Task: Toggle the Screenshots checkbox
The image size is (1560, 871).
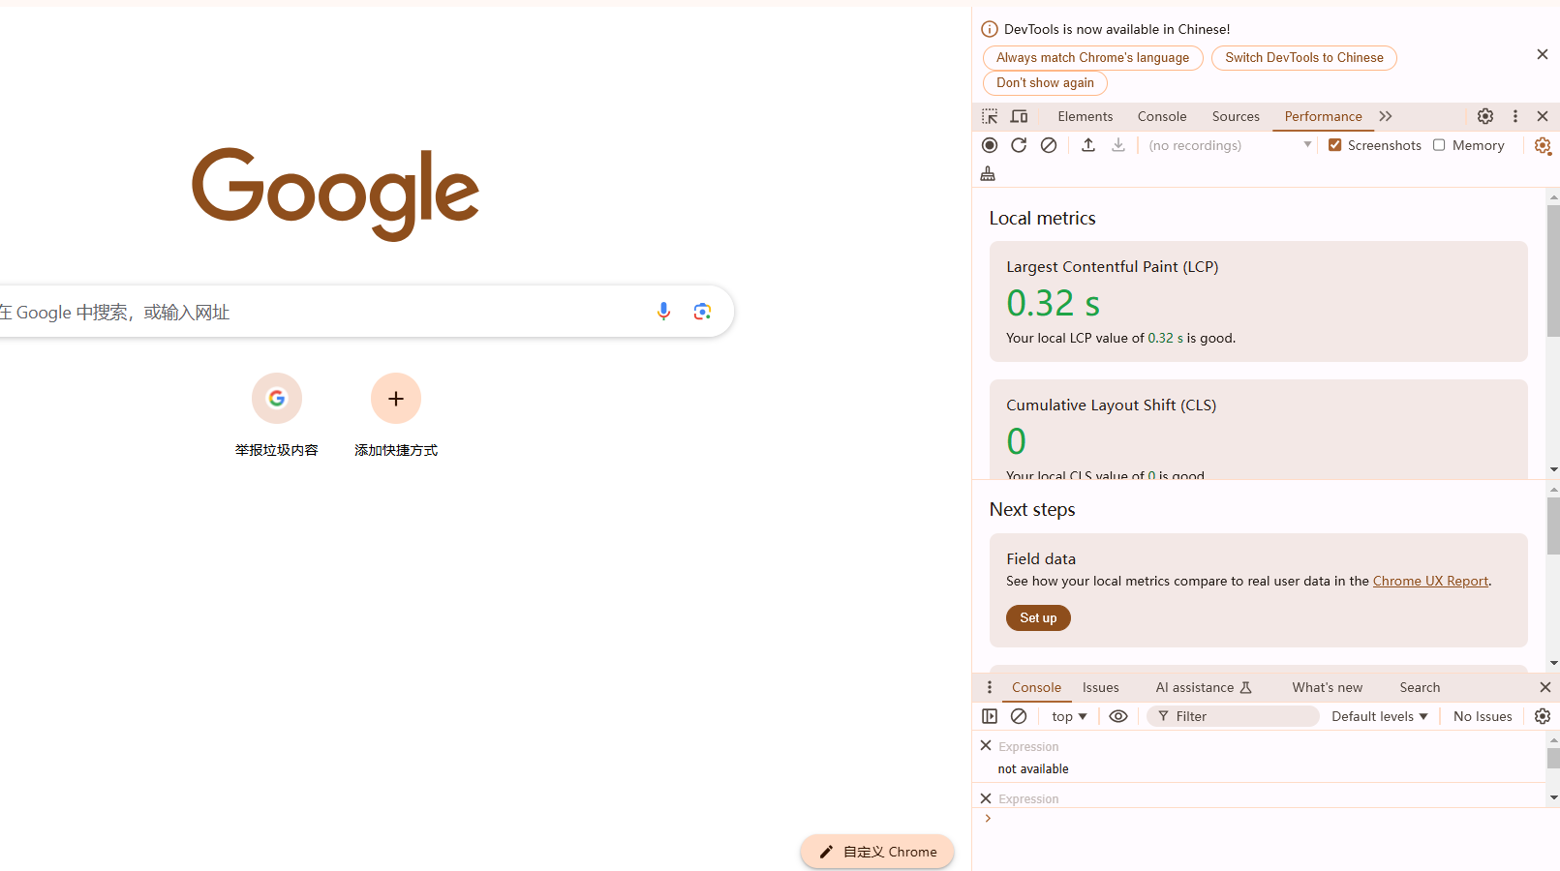Action: click(x=1335, y=145)
